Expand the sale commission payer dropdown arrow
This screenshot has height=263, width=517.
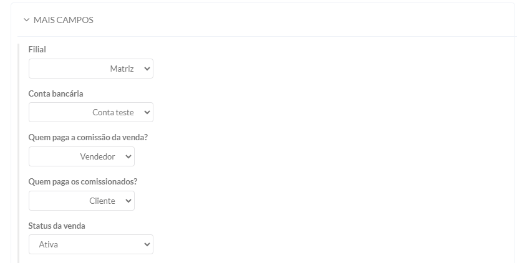pyautogui.click(x=128, y=156)
